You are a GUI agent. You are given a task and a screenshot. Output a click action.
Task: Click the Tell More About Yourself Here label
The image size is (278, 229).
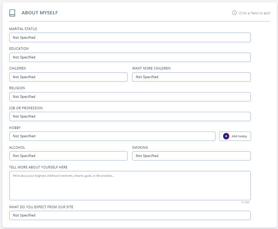point(38,167)
